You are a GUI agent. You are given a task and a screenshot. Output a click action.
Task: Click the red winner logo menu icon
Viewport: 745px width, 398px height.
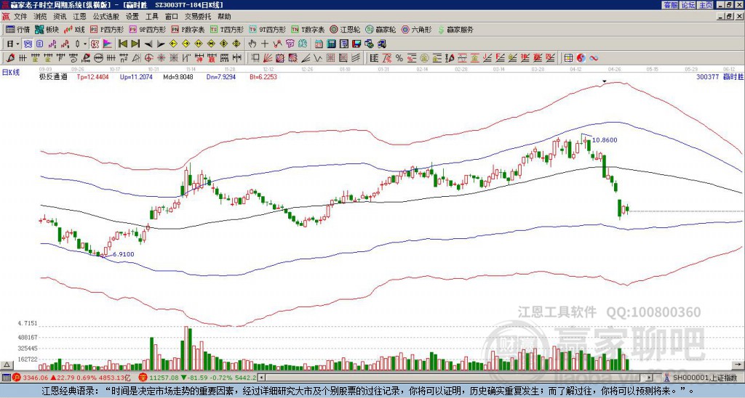click(x=6, y=17)
